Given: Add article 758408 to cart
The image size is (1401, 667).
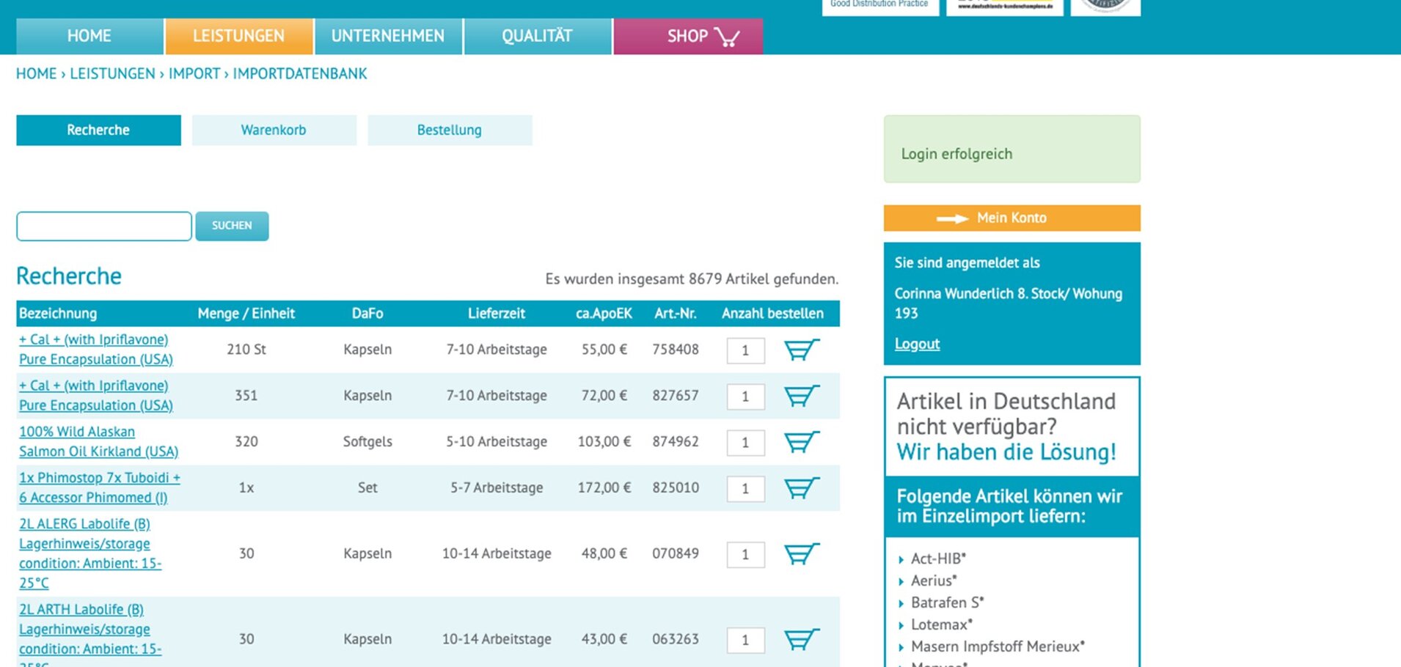Looking at the screenshot, I should click(x=802, y=350).
